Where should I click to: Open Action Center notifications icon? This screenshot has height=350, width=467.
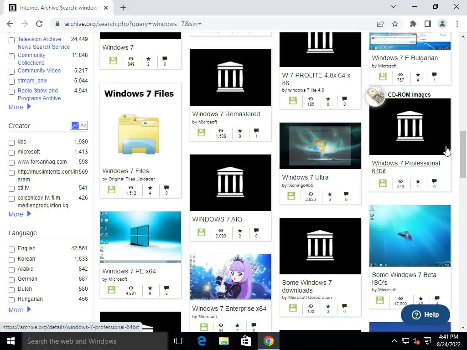427,341
